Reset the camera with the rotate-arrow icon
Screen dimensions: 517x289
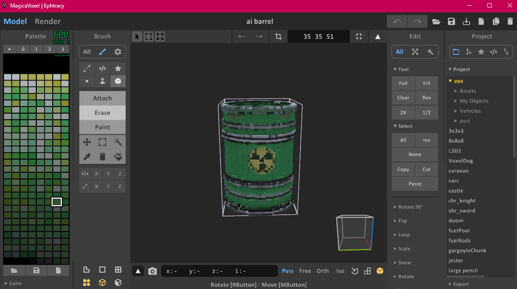coord(355,271)
